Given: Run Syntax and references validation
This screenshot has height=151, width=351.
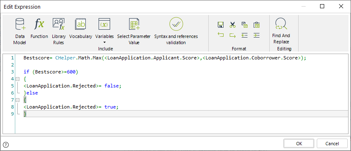Looking at the screenshot, I should (176, 31).
